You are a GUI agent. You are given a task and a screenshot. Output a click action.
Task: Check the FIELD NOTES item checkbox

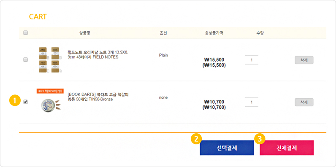25,60
